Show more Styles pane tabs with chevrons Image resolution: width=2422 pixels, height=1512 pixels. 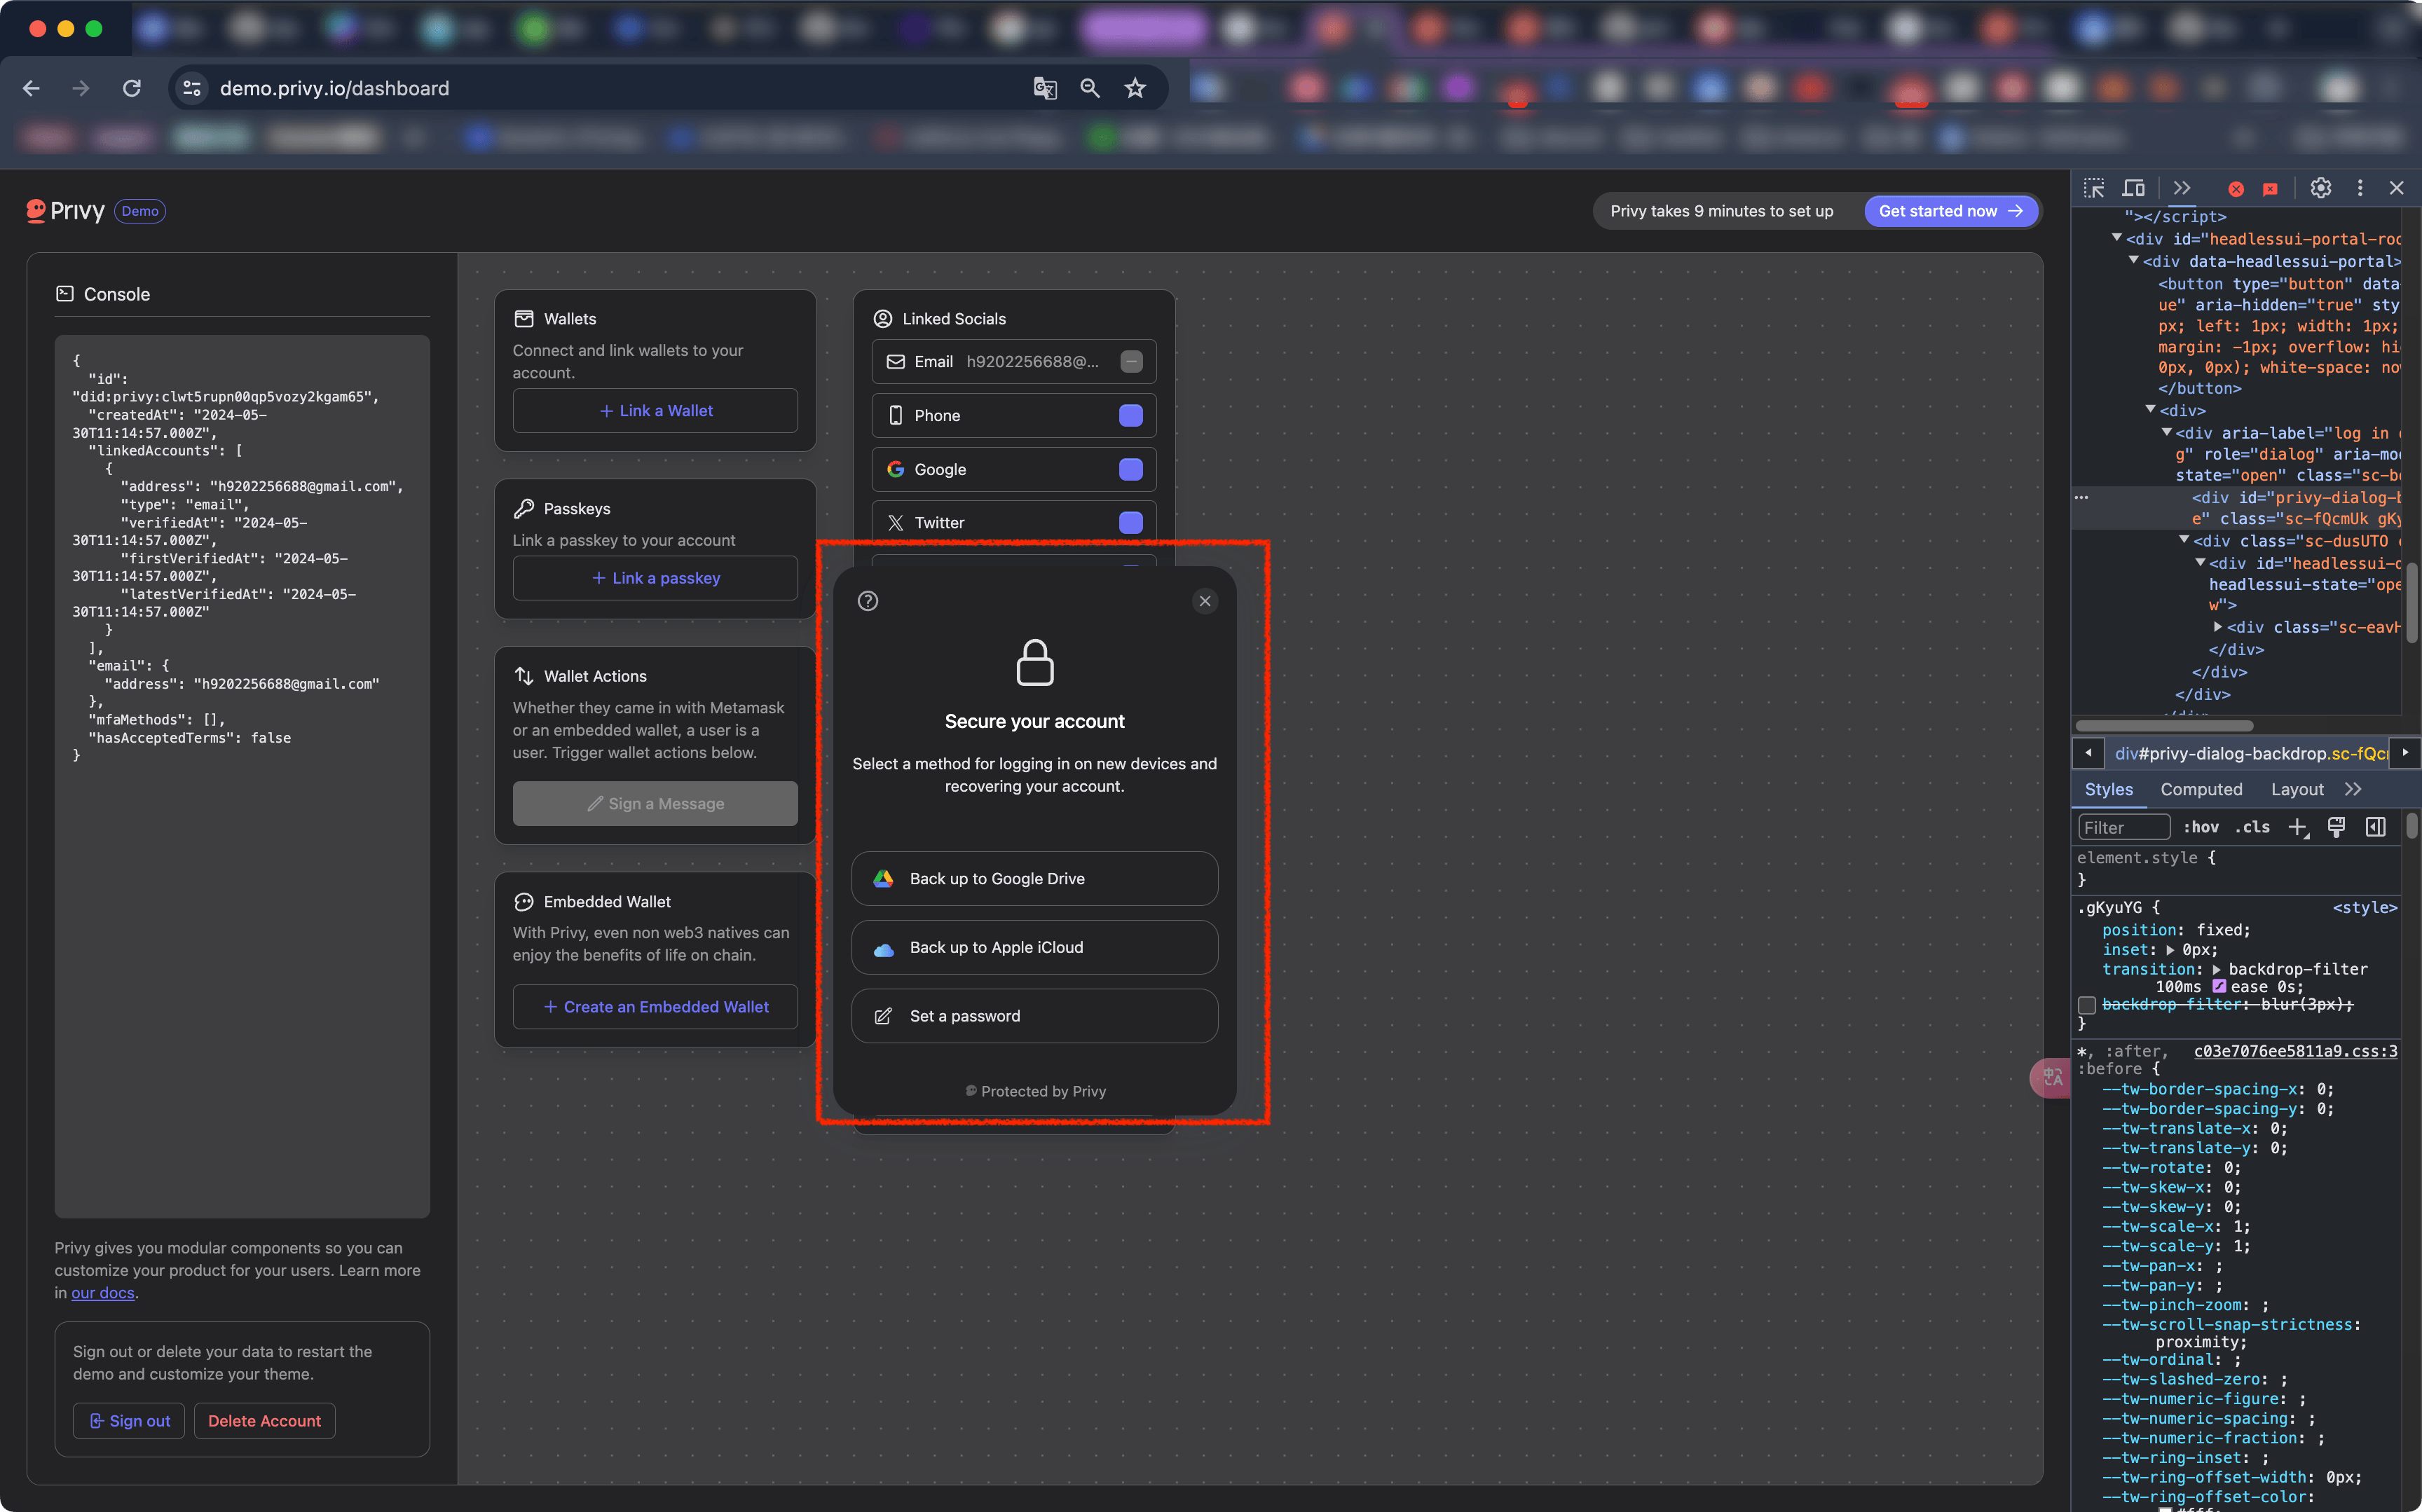pyautogui.click(x=2353, y=789)
